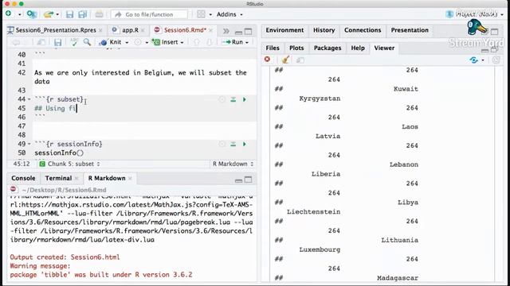The image size is (510, 286).
Task: Open the New File dropdown arrow
Action: (x=19, y=14)
